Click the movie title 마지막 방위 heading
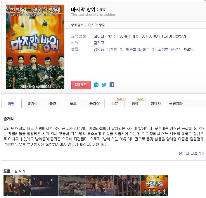This screenshot has height=198, width=206. 83,9
